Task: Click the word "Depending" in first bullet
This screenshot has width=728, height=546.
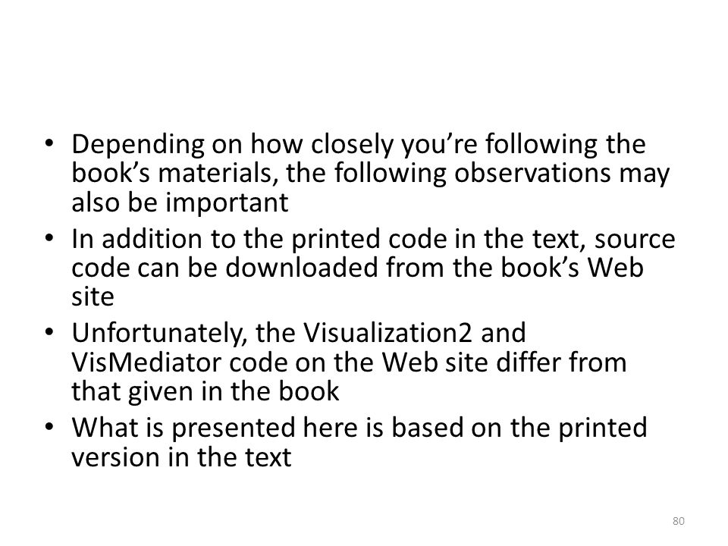Action: [138, 145]
